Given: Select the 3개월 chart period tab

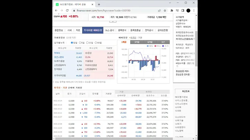Looking at the screenshot, I should click(x=137, y=42).
